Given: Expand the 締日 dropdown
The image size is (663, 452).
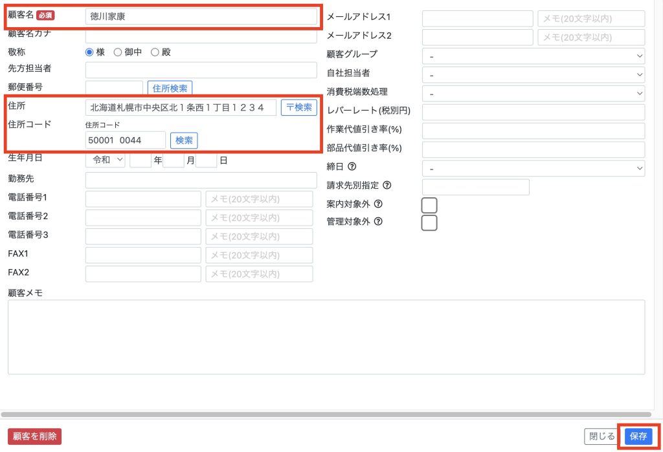Looking at the screenshot, I should [x=533, y=169].
